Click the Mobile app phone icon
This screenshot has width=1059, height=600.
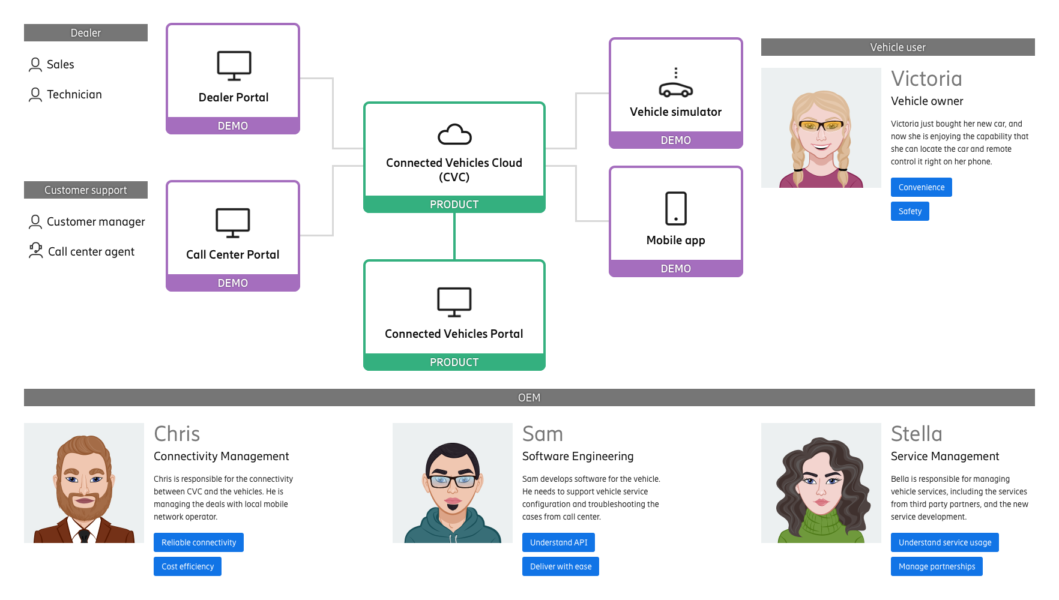(675, 208)
